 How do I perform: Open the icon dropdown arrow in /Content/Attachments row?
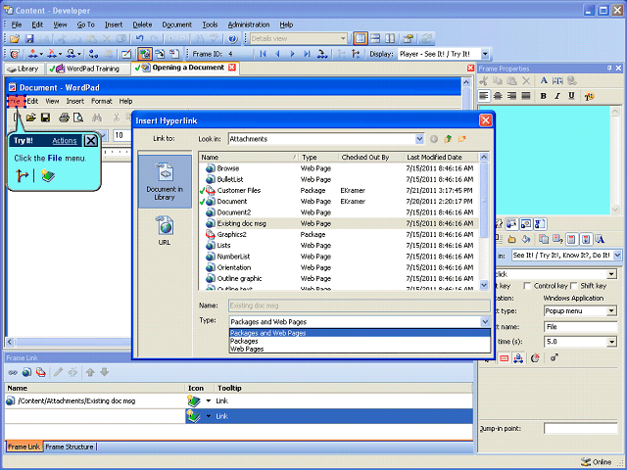[x=209, y=400]
